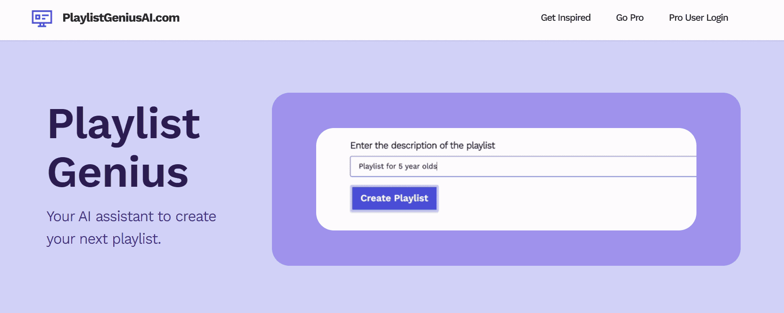Click the Create Playlist button

coord(394,198)
